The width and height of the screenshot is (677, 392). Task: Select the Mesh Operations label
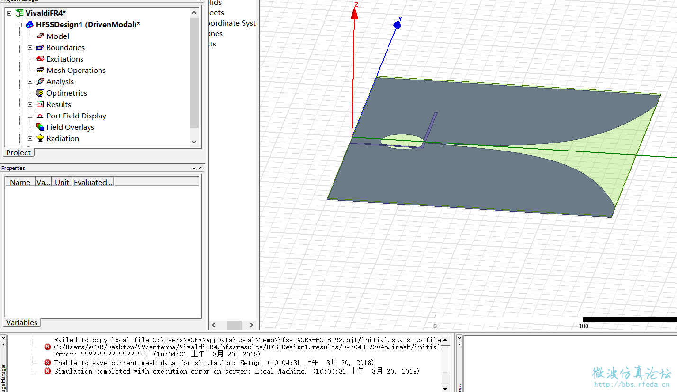click(76, 70)
